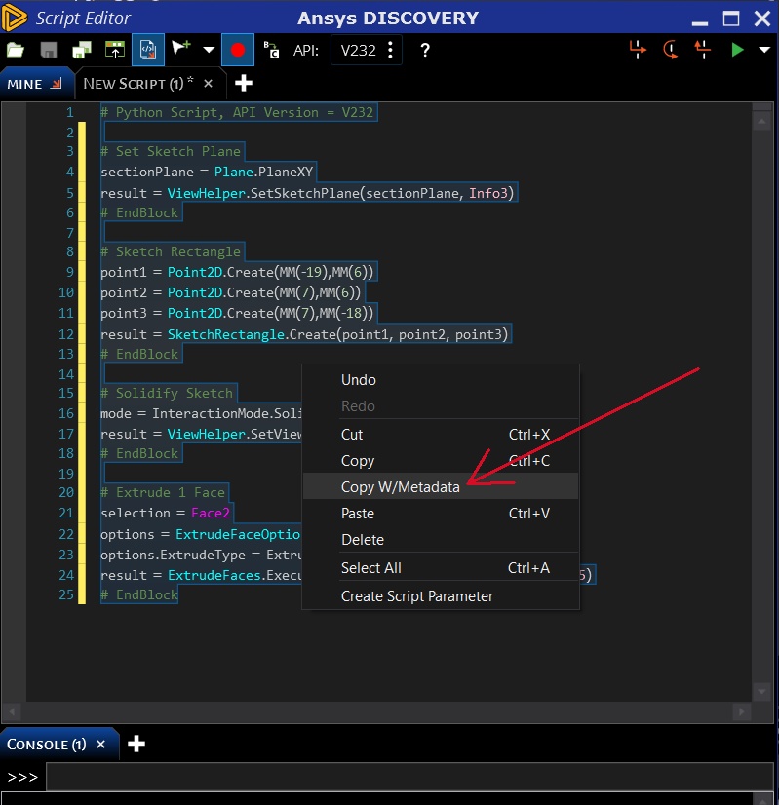
Task: Click the circular-arrow debug icon beside Run
Action: (671, 50)
